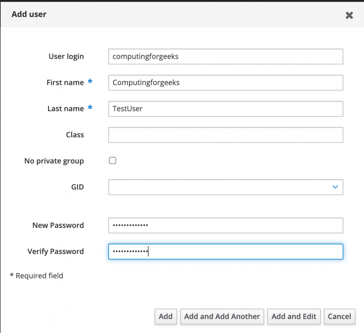Click the masked password dots in New Password
Viewport: 364px width, 333px height.
pyautogui.click(x=130, y=225)
